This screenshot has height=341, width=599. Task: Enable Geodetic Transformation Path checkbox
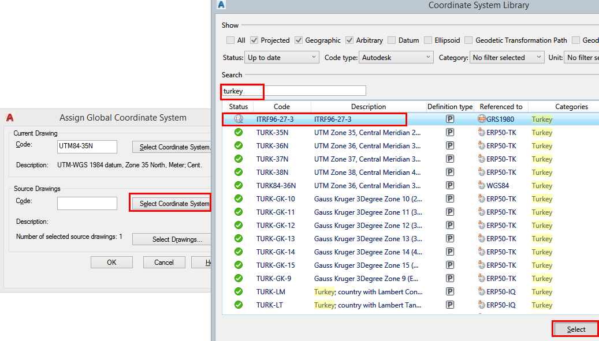pos(468,40)
